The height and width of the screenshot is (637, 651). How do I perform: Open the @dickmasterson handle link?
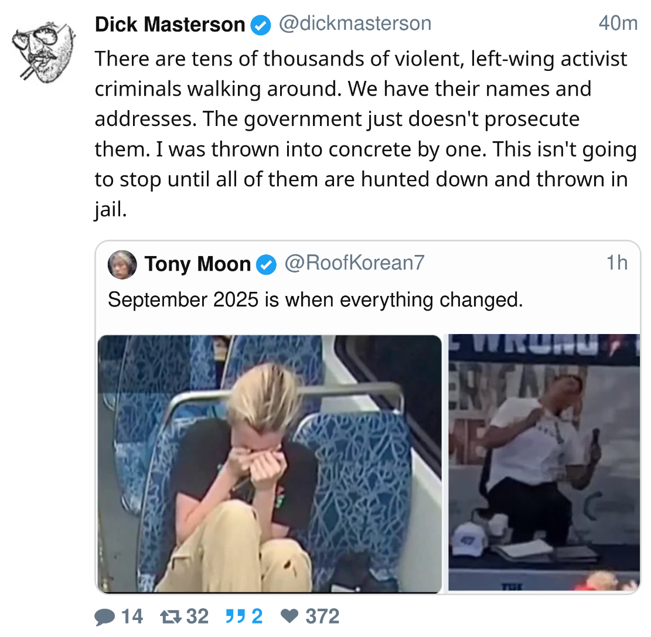coord(355,23)
